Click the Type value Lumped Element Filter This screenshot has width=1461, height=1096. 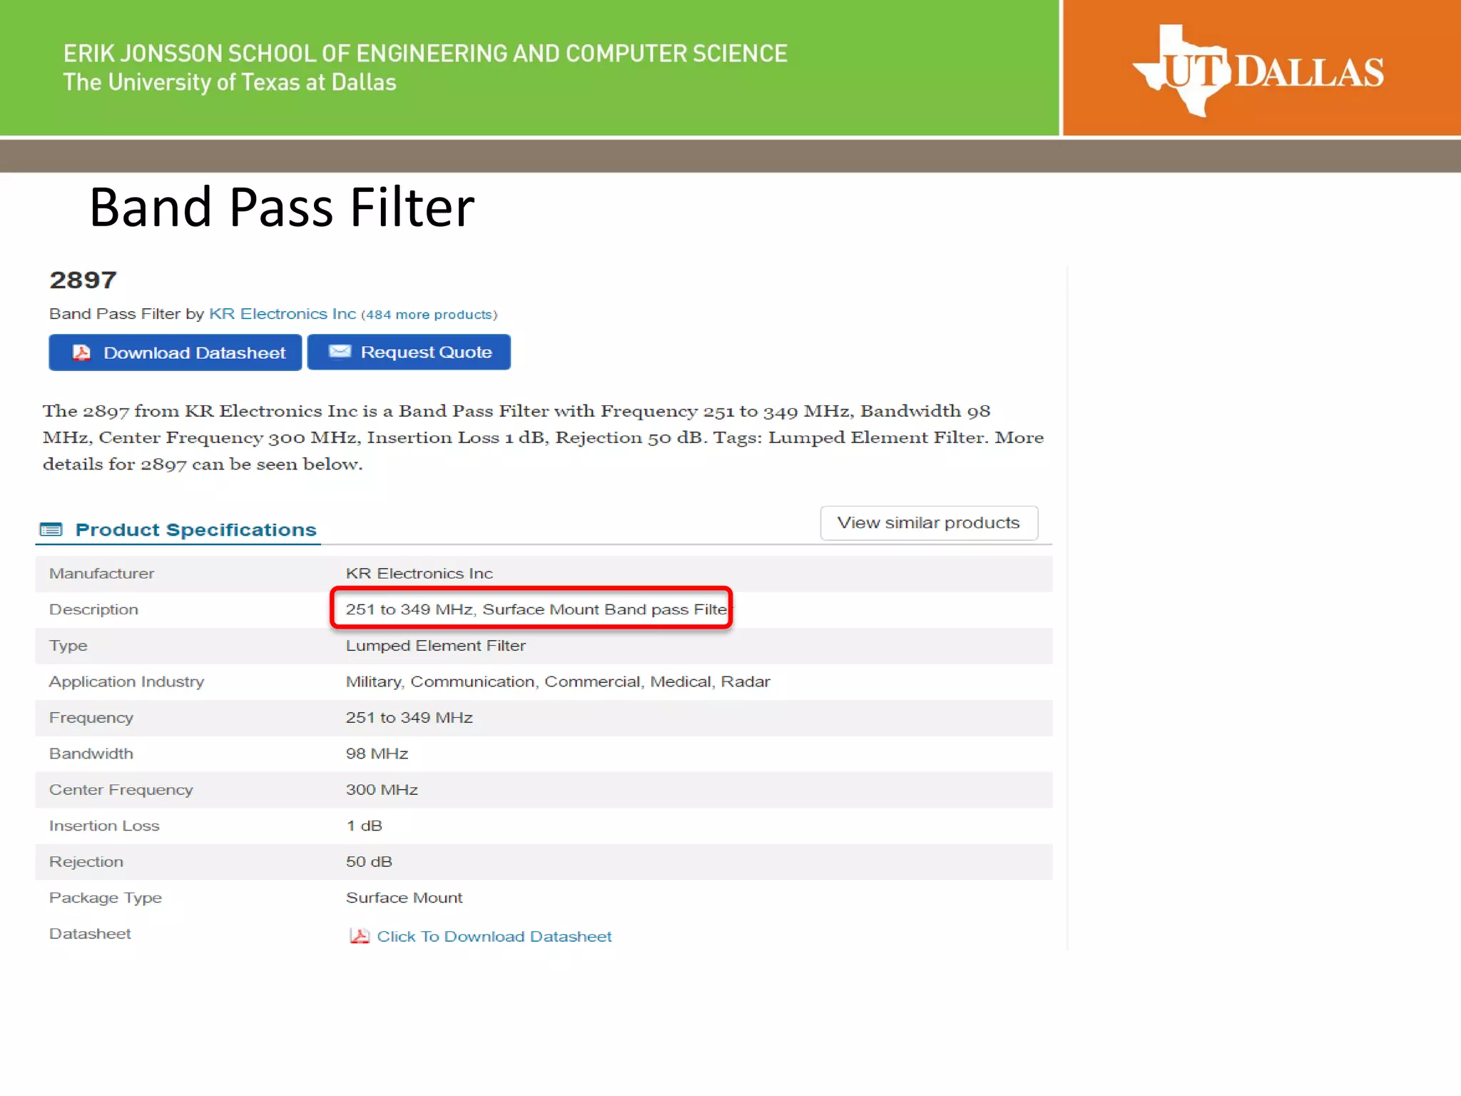point(436,646)
